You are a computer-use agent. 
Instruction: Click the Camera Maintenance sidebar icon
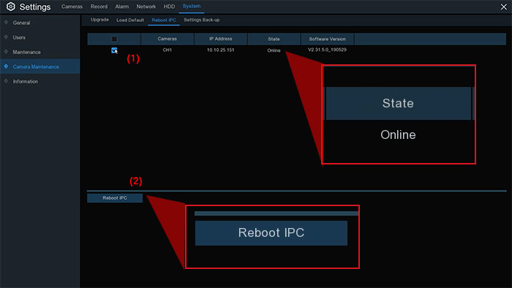(6, 67)
